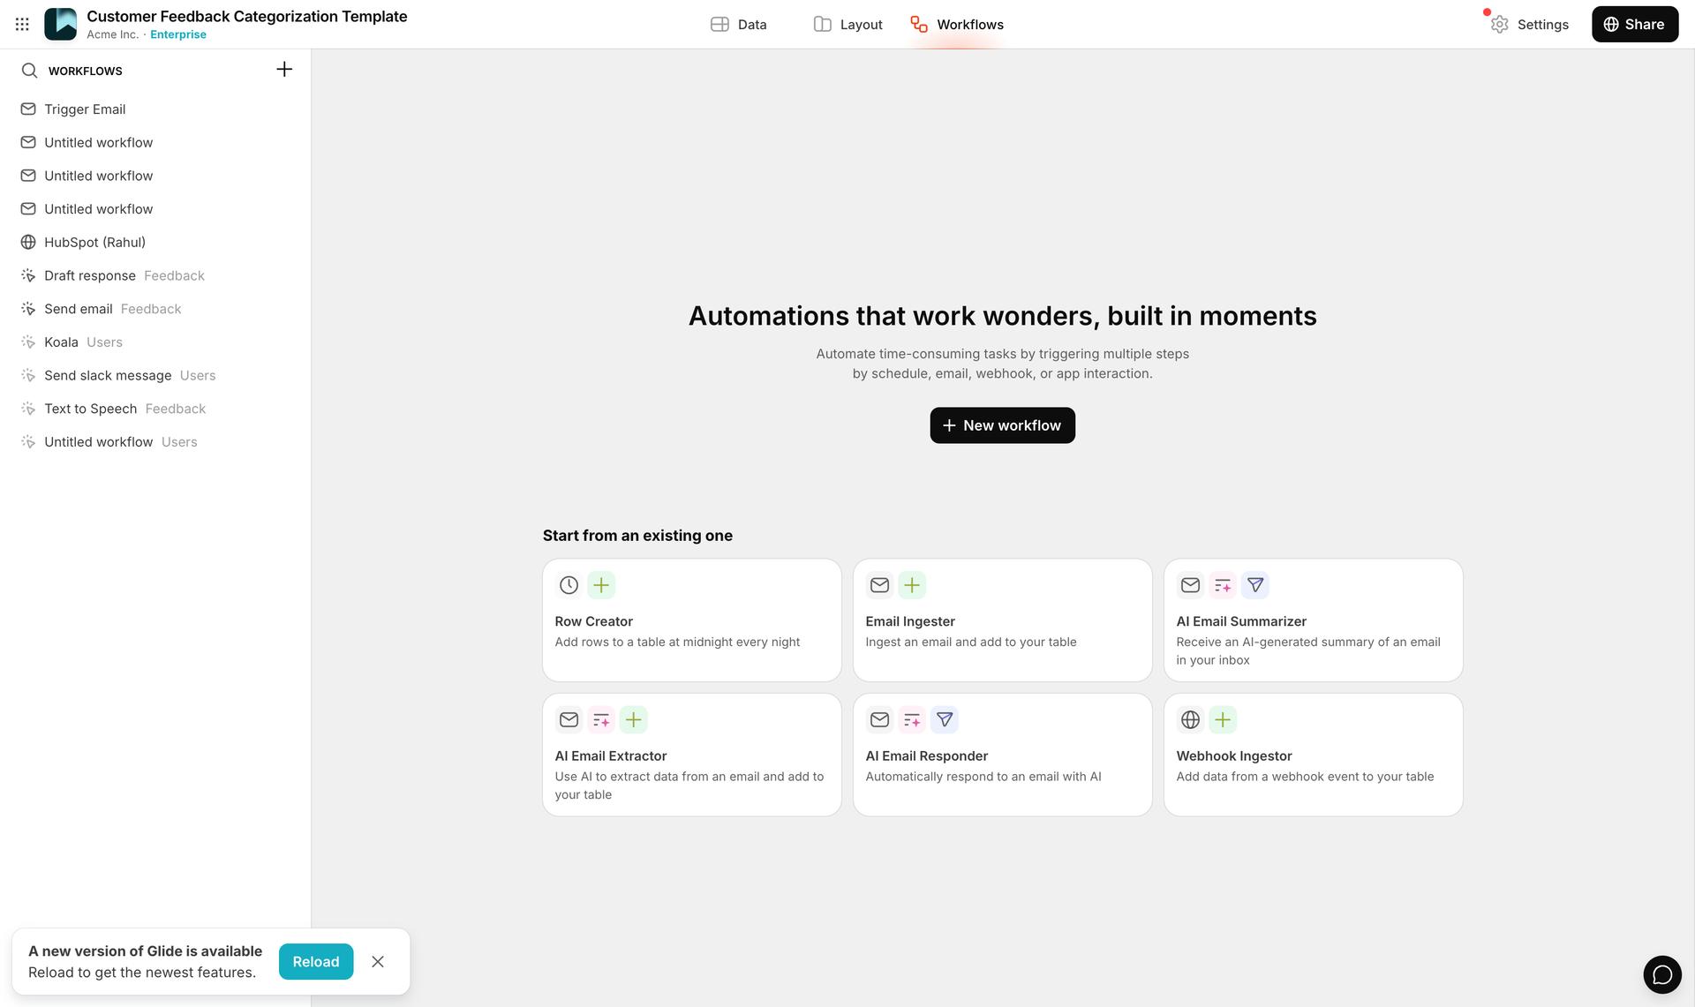Switch to the Layout tab
This screenshot has width=1695, height=1007.
[x=847, y=24]
